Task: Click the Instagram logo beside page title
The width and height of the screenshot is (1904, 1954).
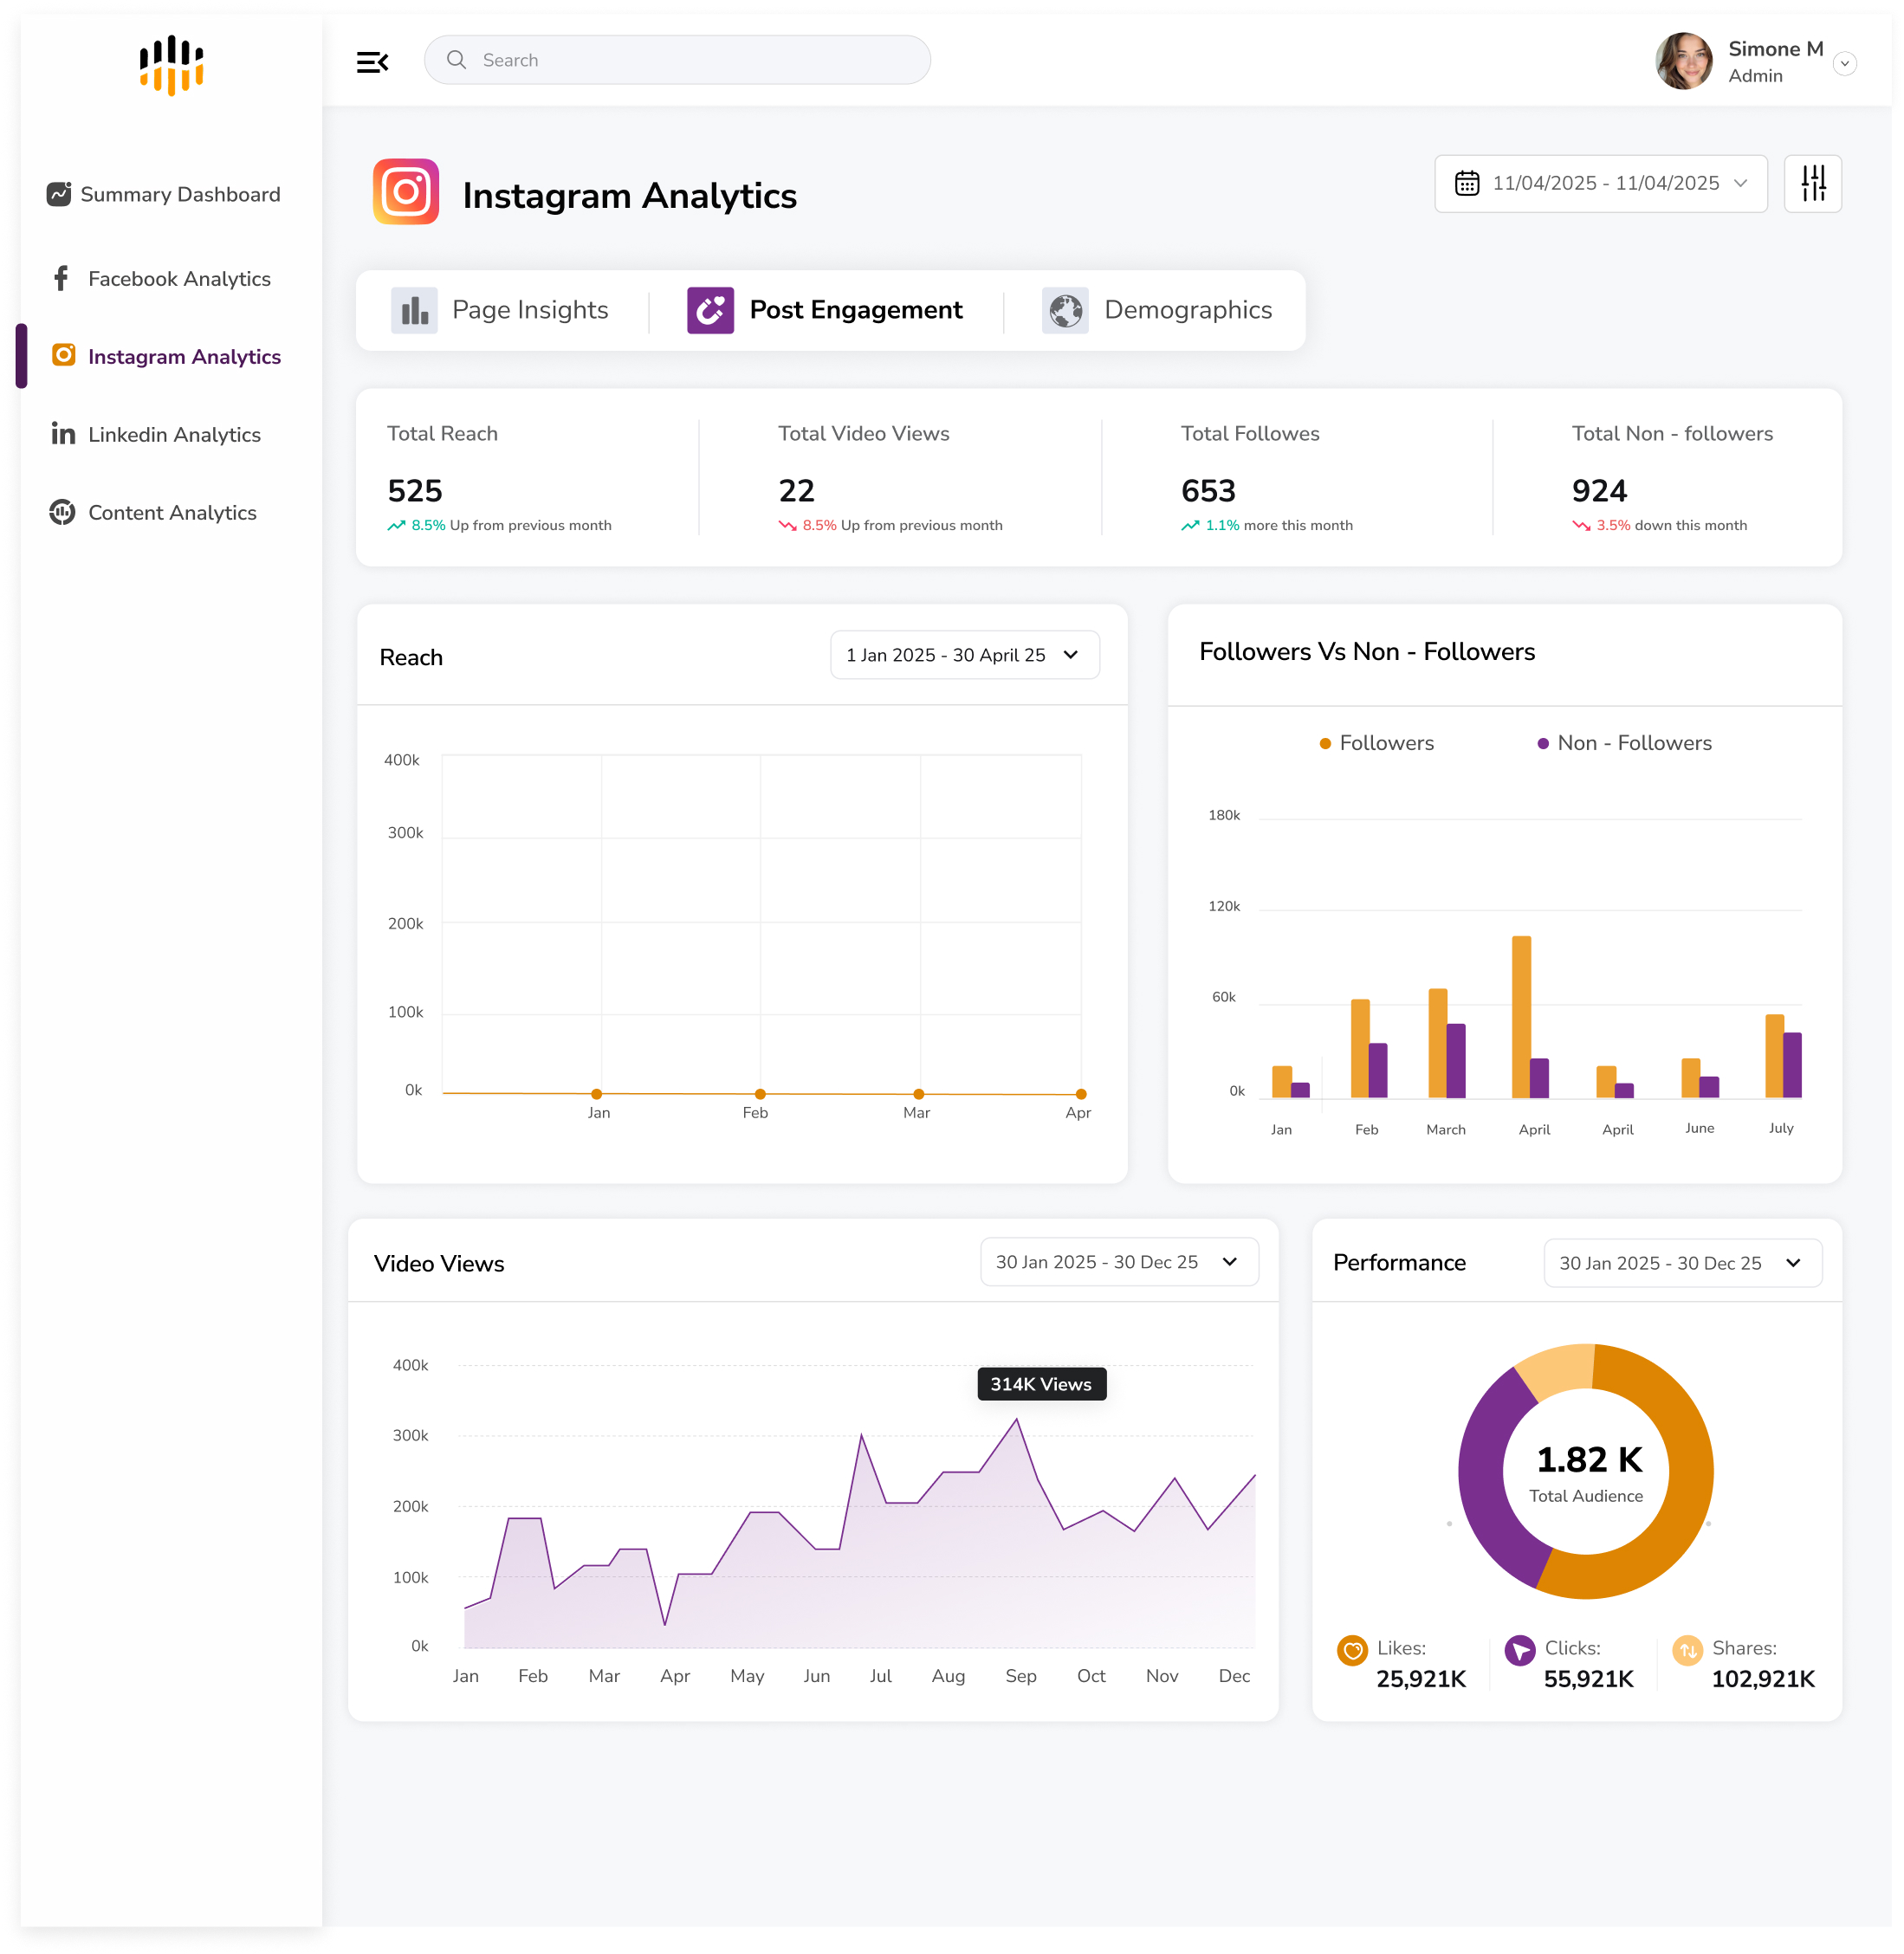Action: tap(406, 192)
